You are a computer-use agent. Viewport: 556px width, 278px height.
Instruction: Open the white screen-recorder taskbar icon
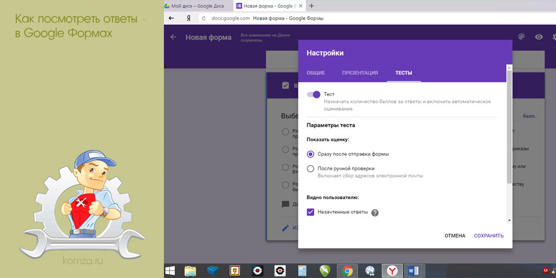(x=280, y=271)
